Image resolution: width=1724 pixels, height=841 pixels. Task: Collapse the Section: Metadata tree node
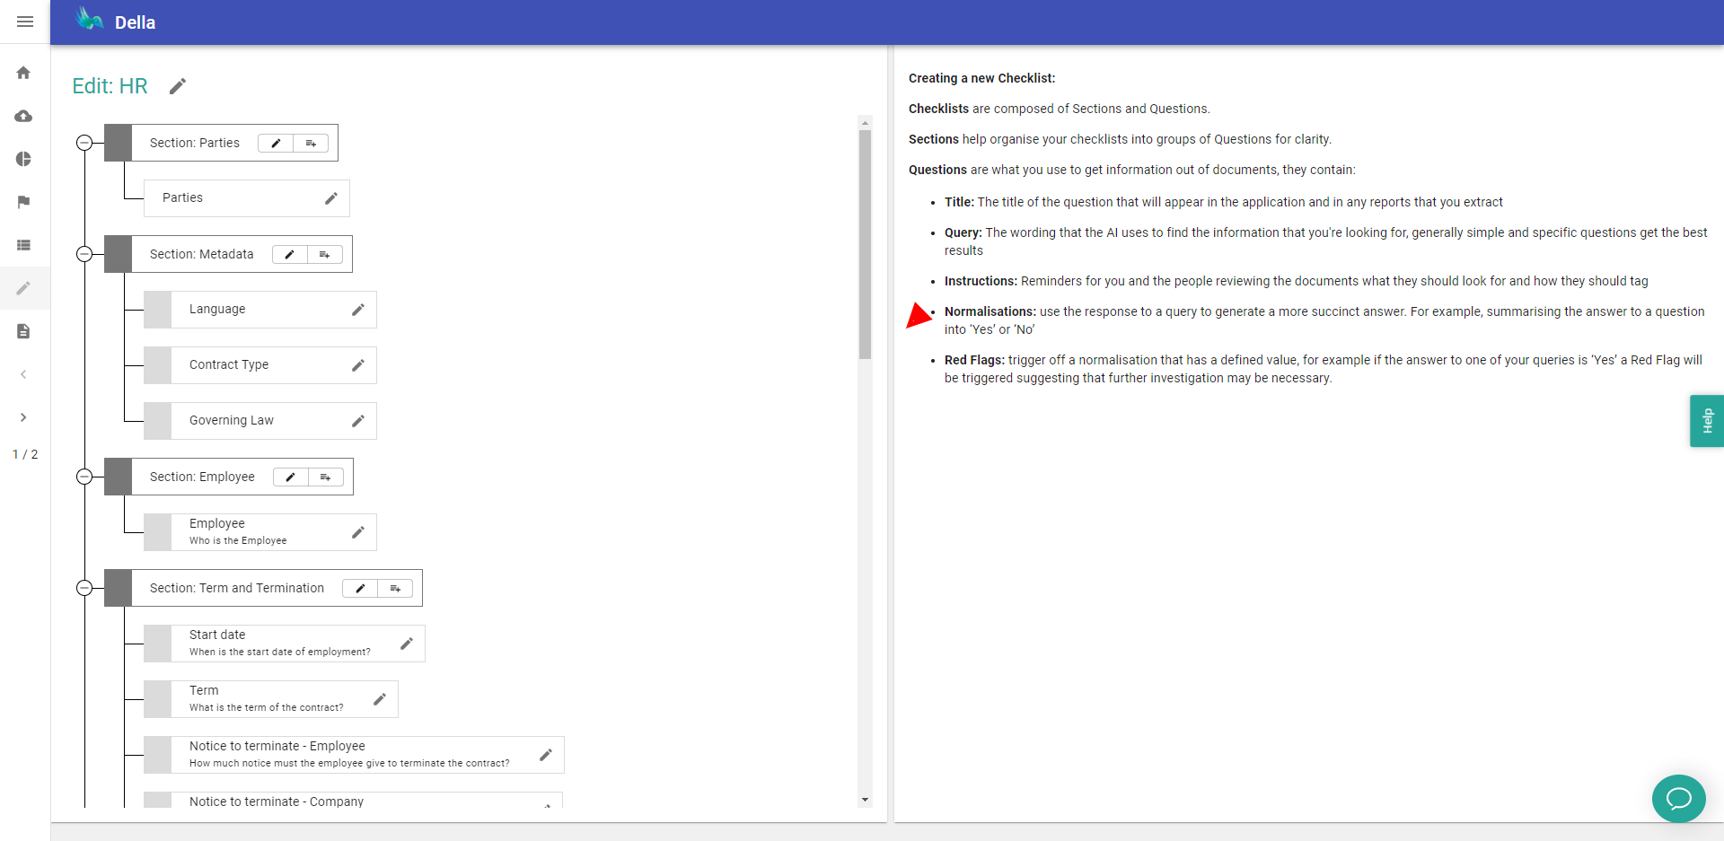click(x=84, y=254)
